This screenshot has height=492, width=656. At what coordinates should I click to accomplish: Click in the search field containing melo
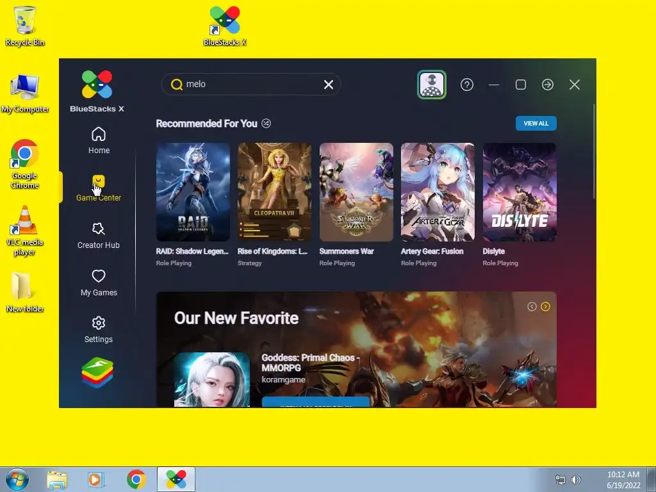click(x=251, y=85)
